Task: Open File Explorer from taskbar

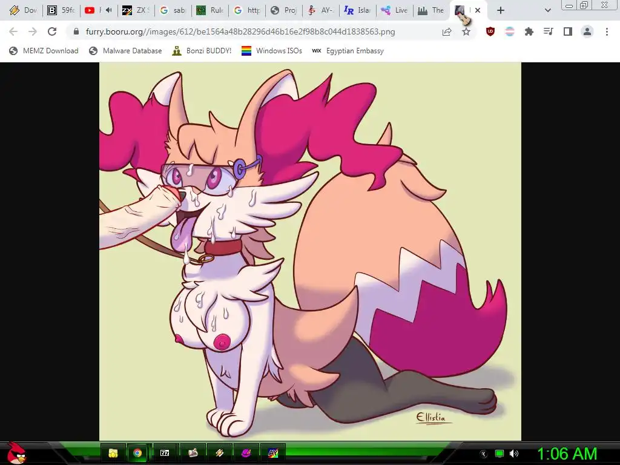Action: (x=113, y=453)
